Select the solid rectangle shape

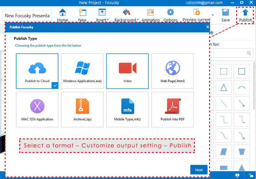(x=242, y=71)
